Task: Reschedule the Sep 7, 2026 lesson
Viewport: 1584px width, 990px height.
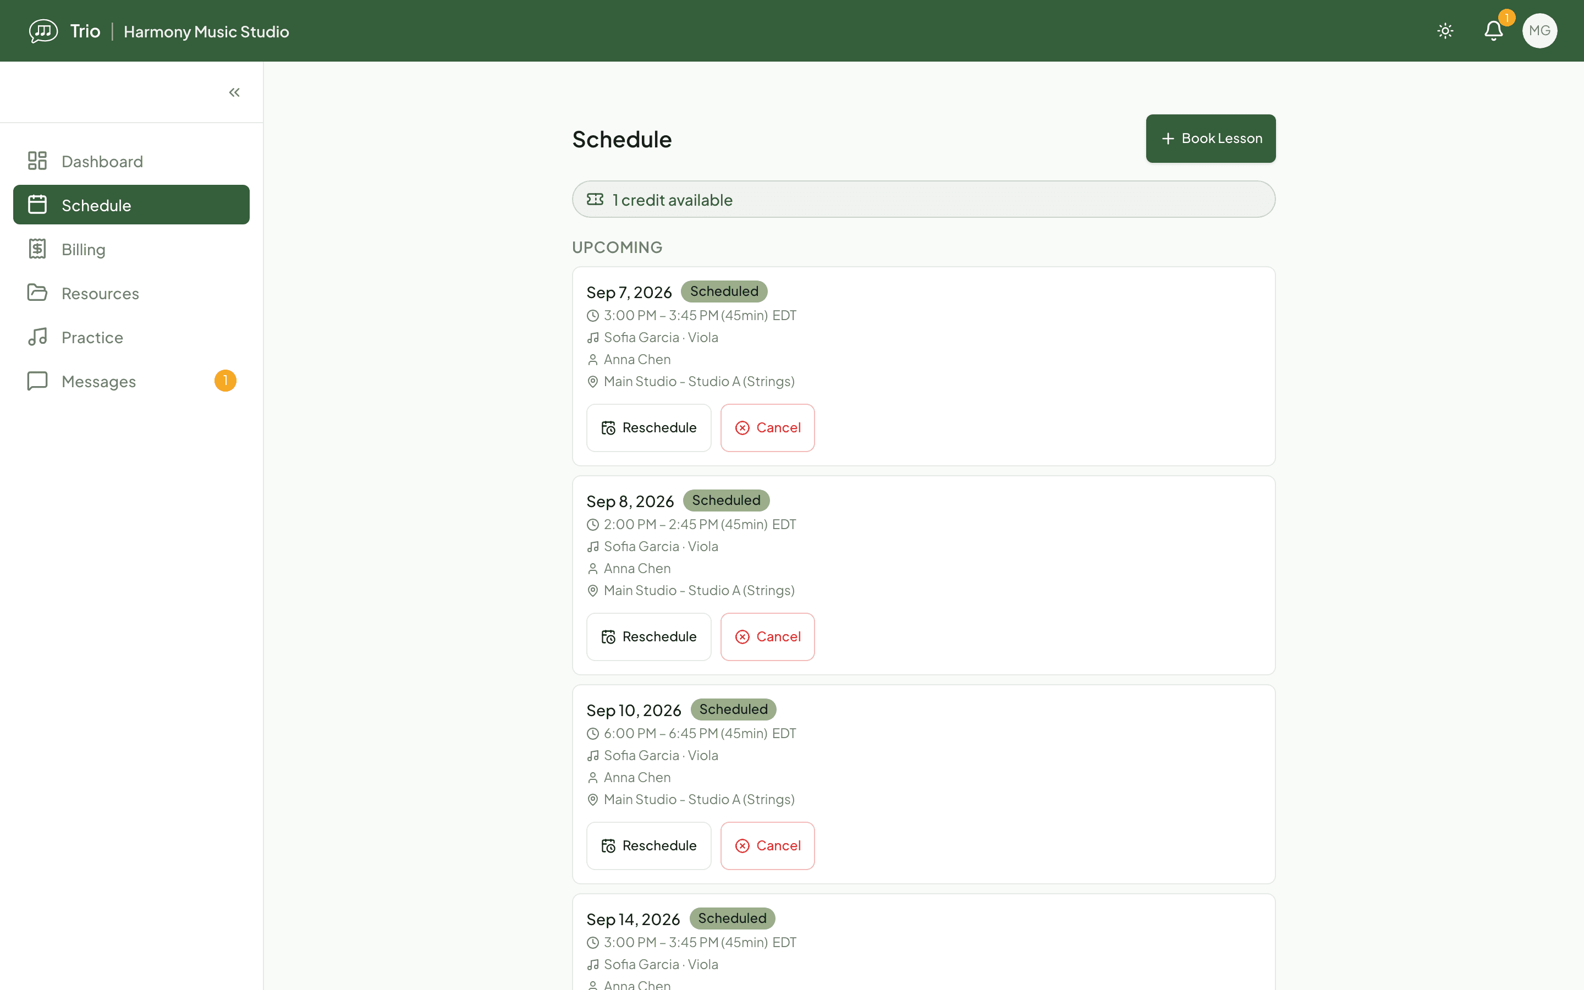Action: pos(648,427)
